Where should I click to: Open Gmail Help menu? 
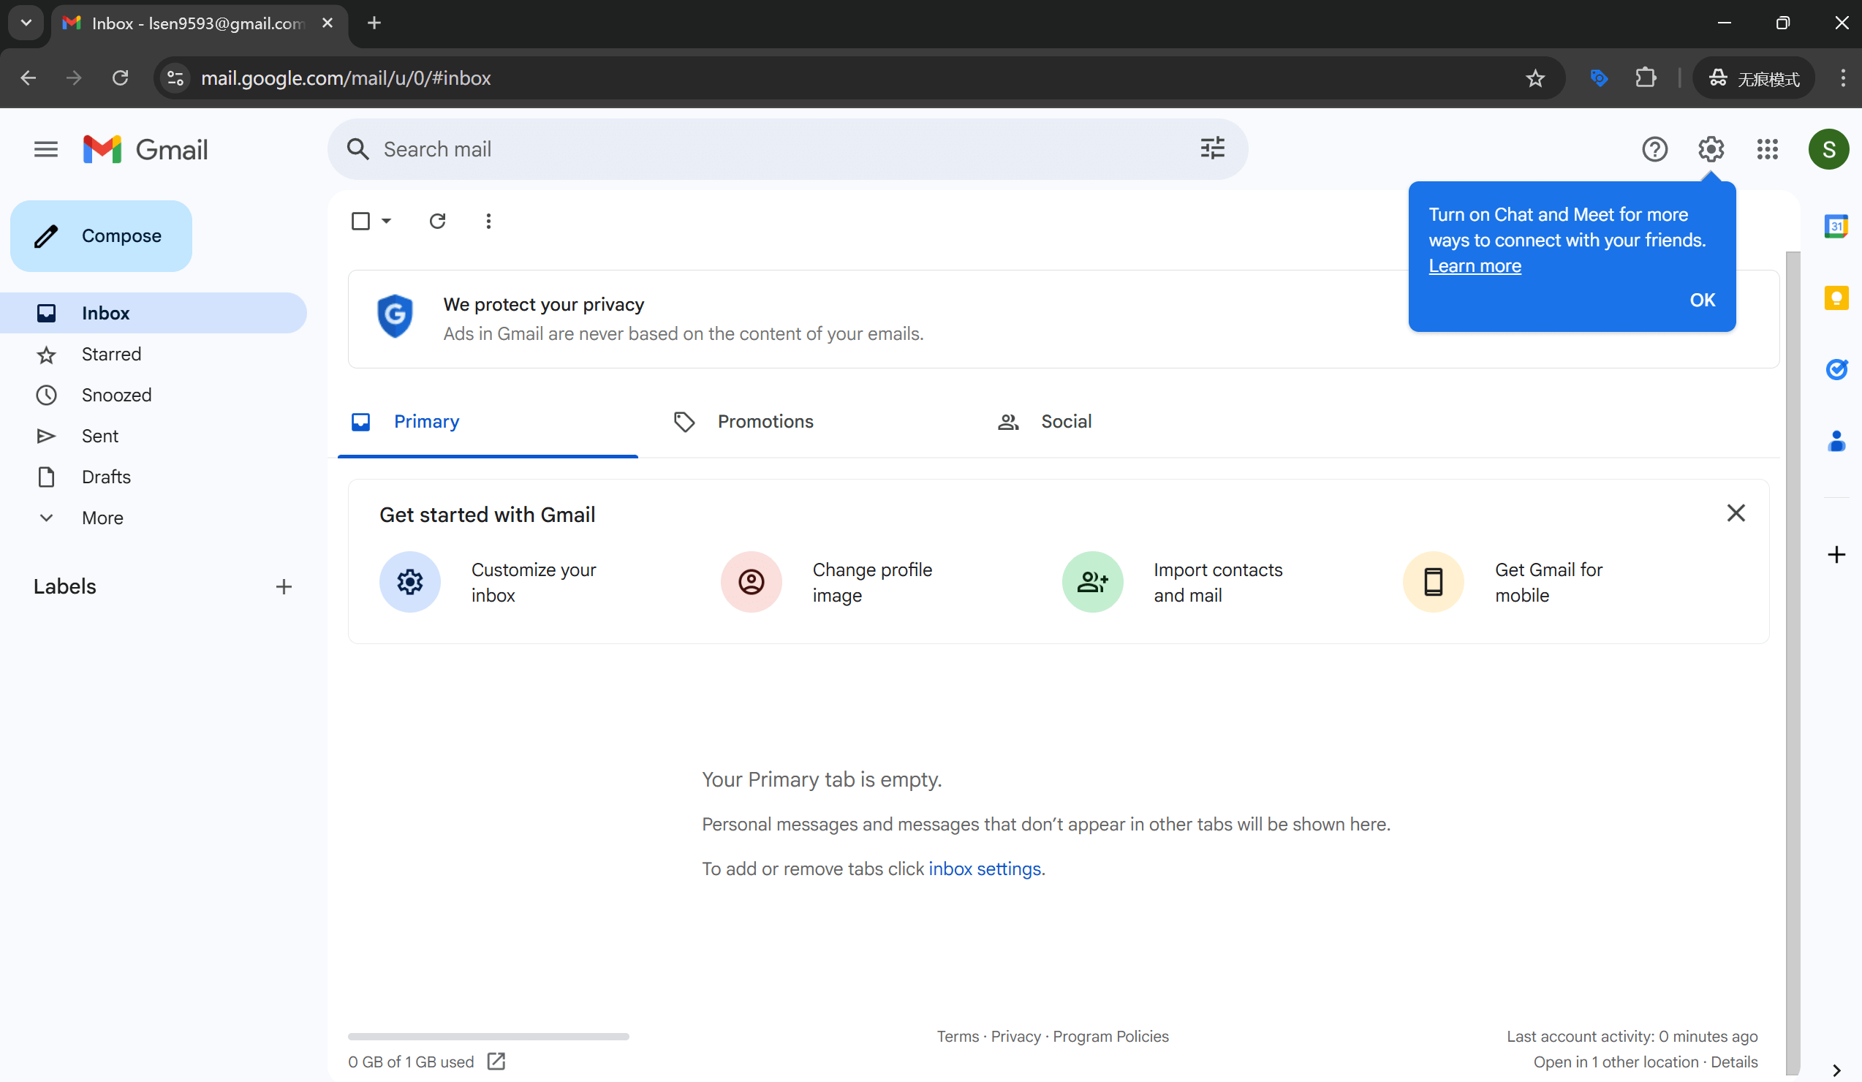point(1654,148)
